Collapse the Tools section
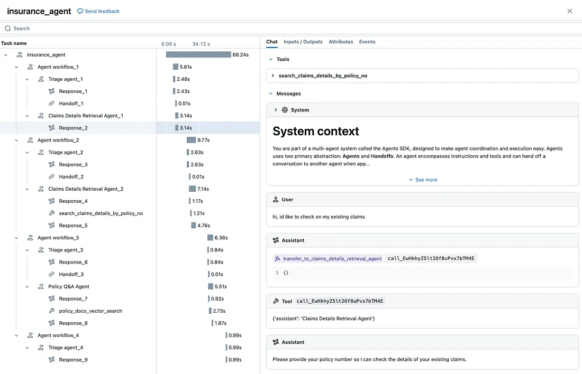Image resolution: width=582 pixels, height=374 pixels. point(270,59)
